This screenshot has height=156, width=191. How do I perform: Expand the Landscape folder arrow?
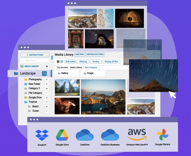point(11,73)
